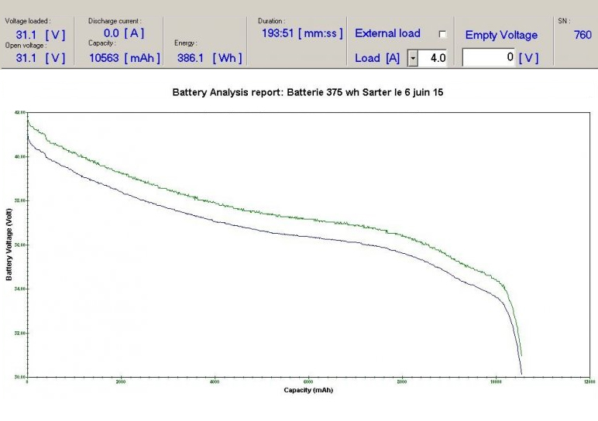Click the Capacity value 10563 [mAh]

pos(125,58)
